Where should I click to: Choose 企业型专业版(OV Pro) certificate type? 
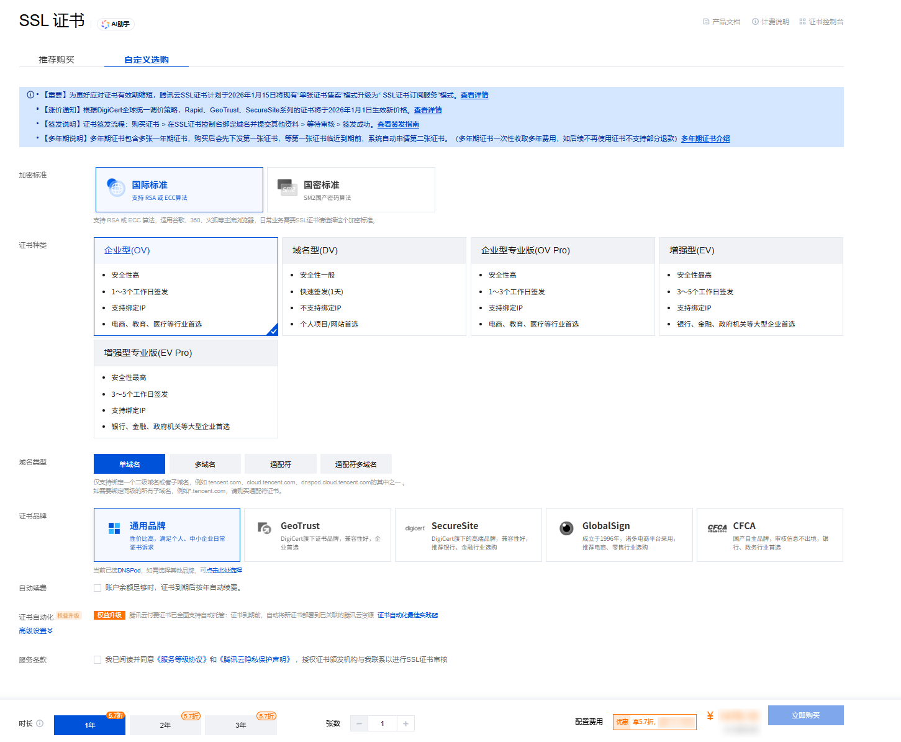tap(563, 286)
